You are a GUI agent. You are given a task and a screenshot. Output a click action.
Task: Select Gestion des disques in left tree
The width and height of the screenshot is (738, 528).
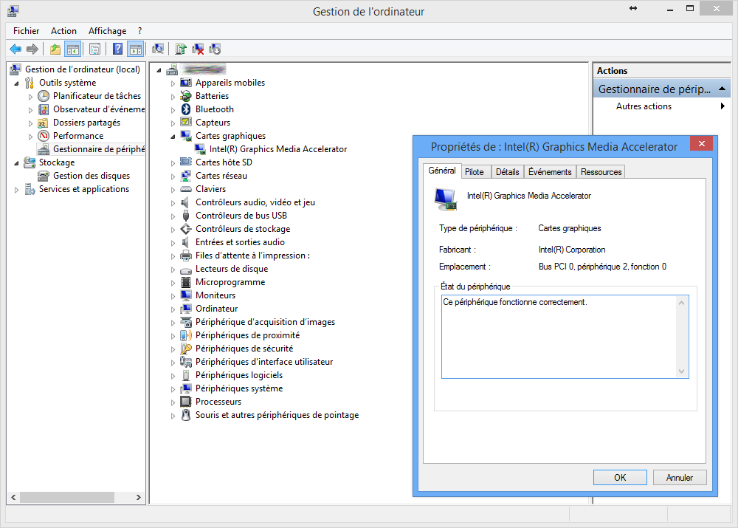click(91, 176)
